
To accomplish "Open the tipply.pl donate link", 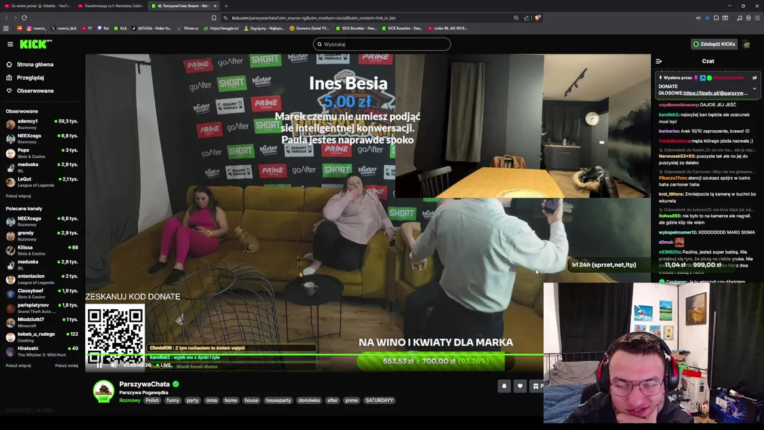I will tap(716, 93).
